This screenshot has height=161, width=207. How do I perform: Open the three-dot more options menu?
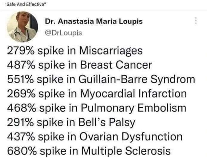196,21
